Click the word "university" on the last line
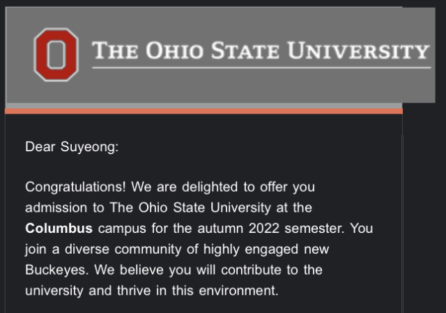The width and height of the screenshot is (446, 313). 54,289
